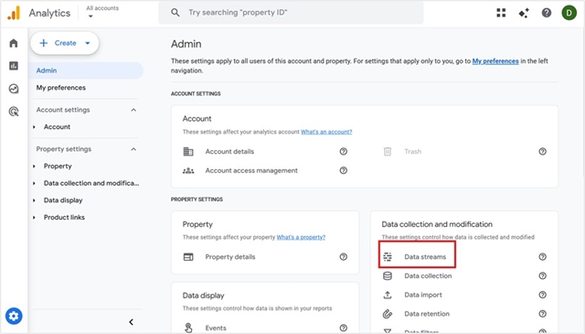Image resolution: width=585 pixels, height=334 pixels.
Task: Click the search magnifier icon
Action: pyautogui.click(x=175, y=13)
